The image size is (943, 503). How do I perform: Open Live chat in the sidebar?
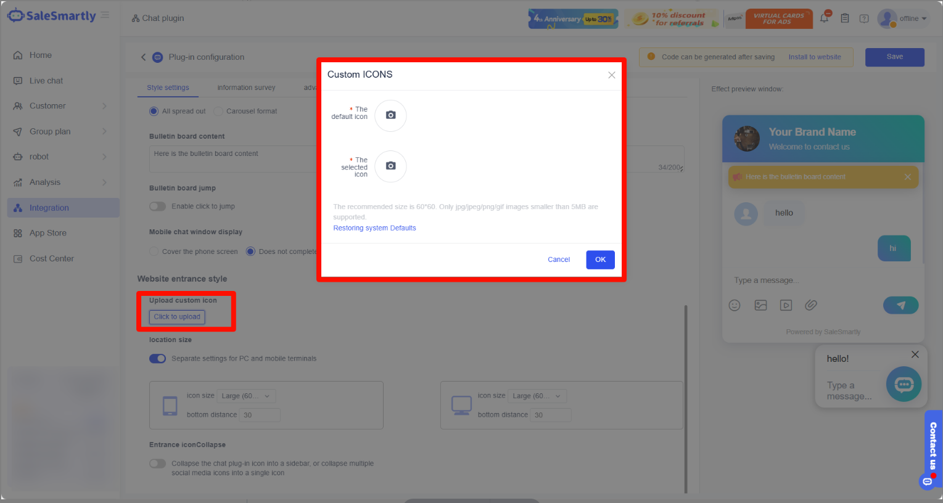tap(63, 81)
